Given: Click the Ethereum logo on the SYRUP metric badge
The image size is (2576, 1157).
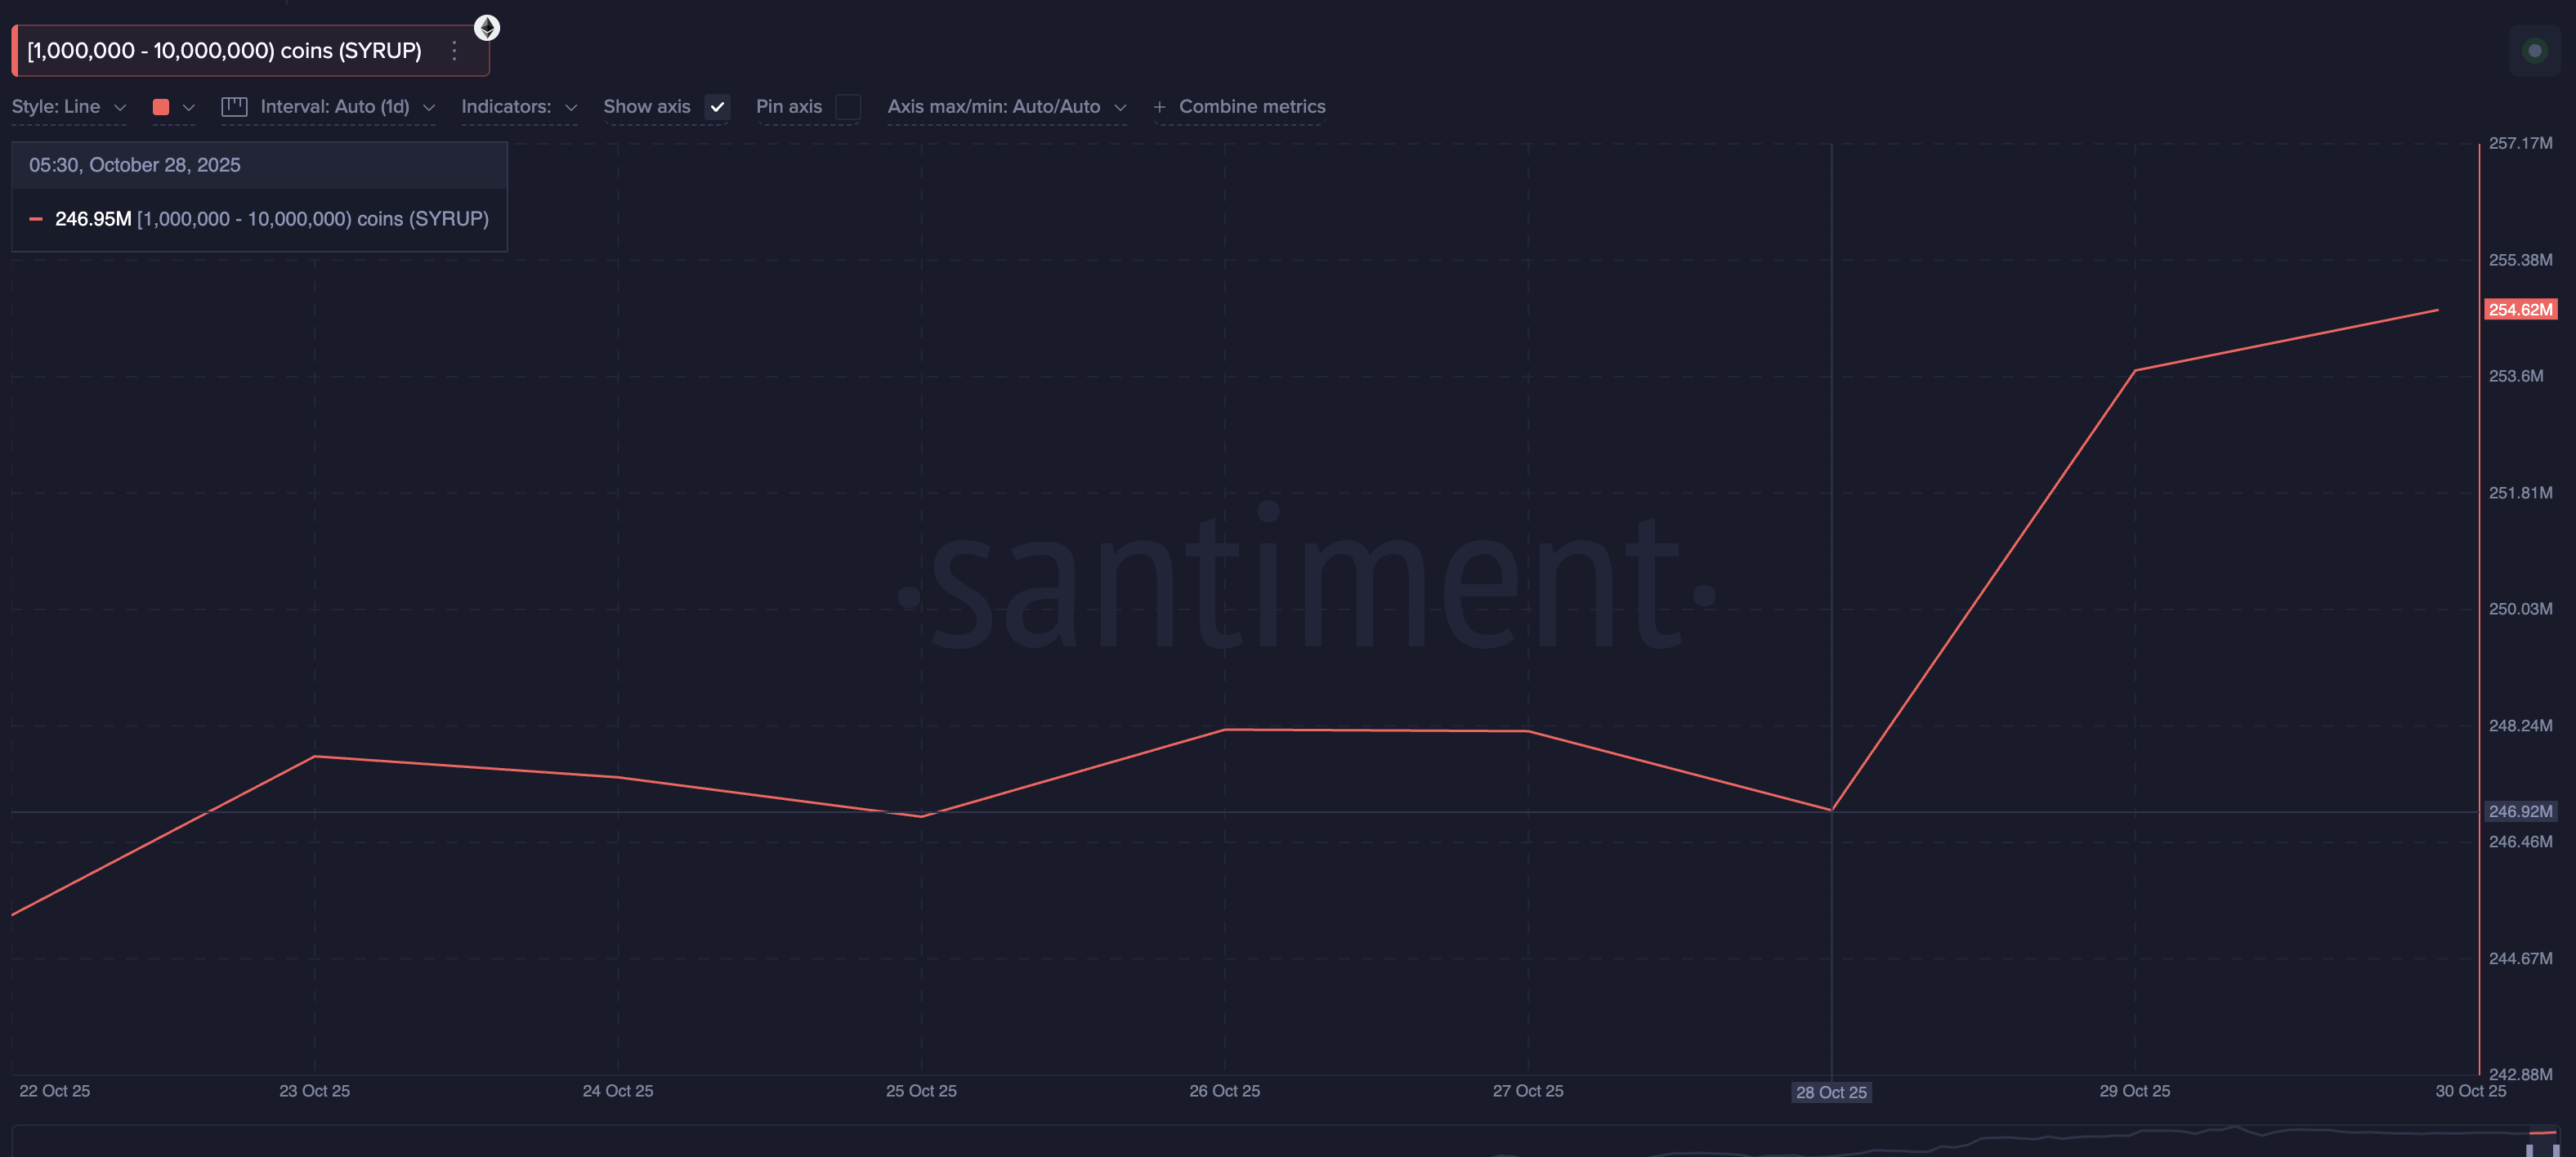Looking at the screenshot, I should [487, 27].
